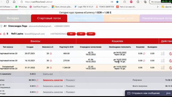Viewport: 172px width, 97px height.
Task: Open the jivo 'Отправьте нам сообщение' chat widget
Action: point(148,93)
